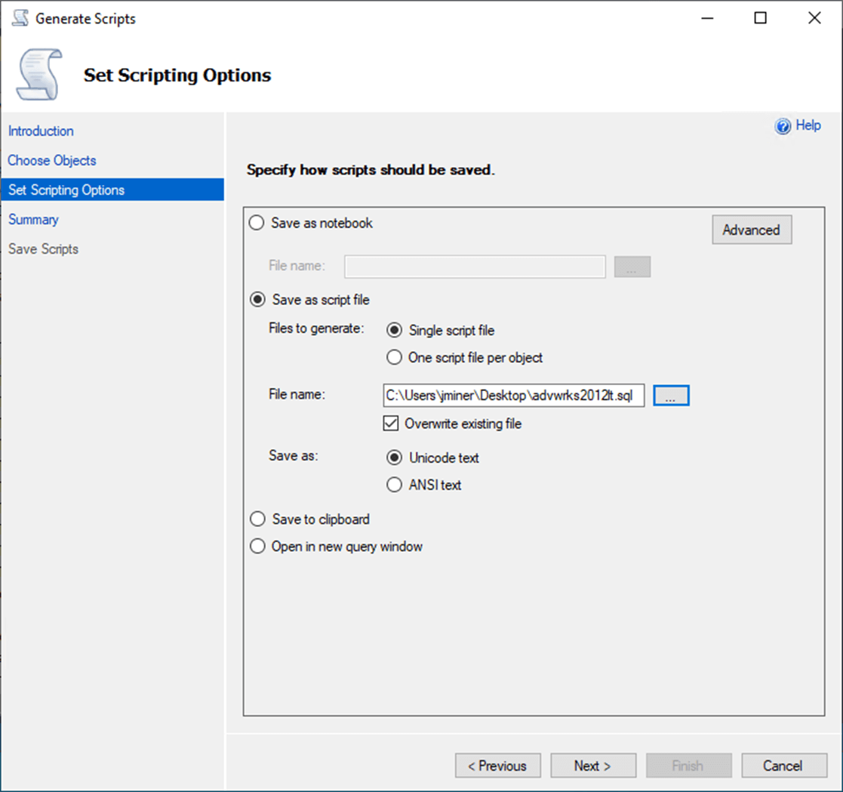This screenshot has width=843, height=792.
Task: Click the script File name path field
Action: coord(513,395)
